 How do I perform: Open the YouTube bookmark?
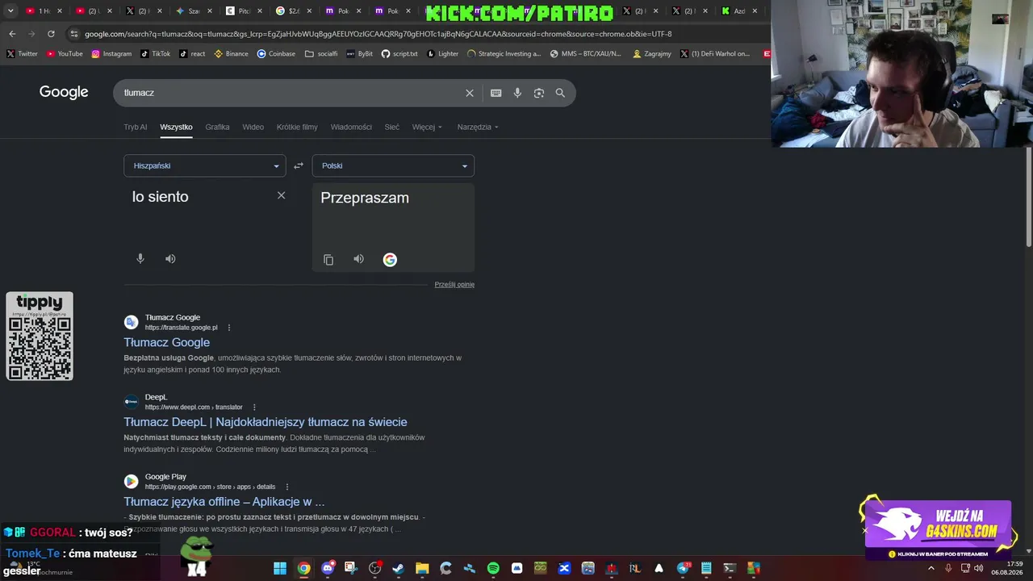point(65,54)
